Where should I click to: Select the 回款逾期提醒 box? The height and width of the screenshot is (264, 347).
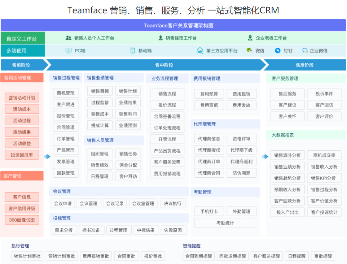pos(233,256)
